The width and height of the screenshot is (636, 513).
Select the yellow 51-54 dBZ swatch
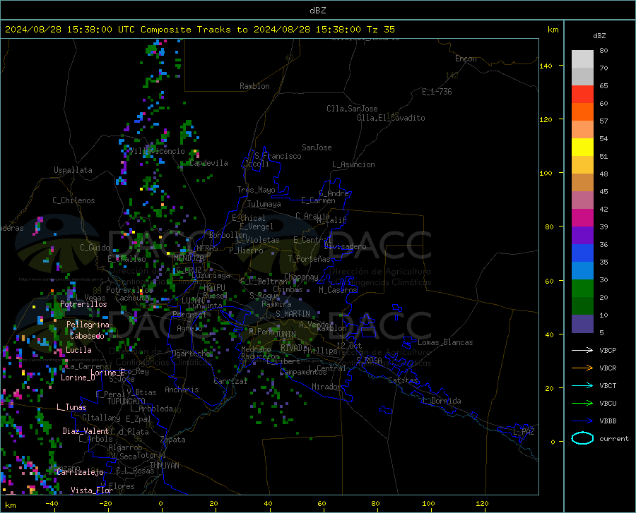tap(582, 147)
